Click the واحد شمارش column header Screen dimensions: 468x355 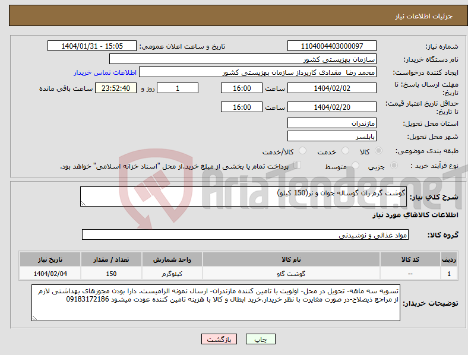pos(172,259)
